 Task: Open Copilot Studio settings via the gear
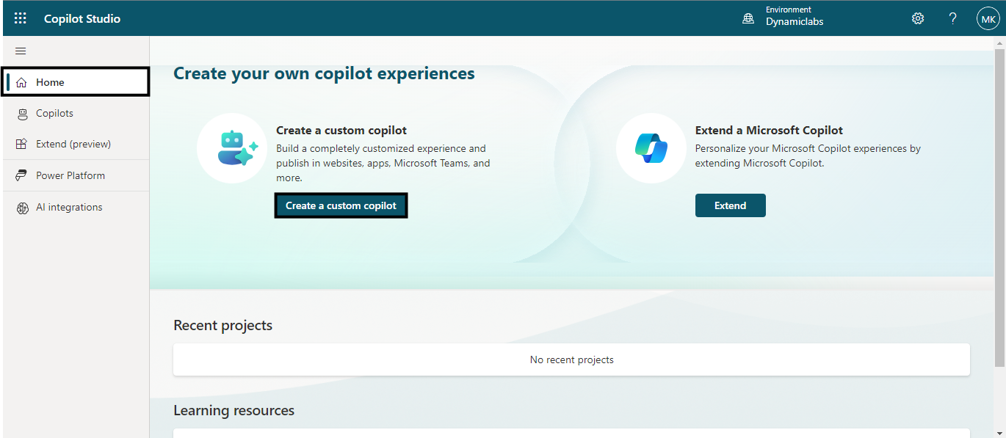[x=917, y=18]
